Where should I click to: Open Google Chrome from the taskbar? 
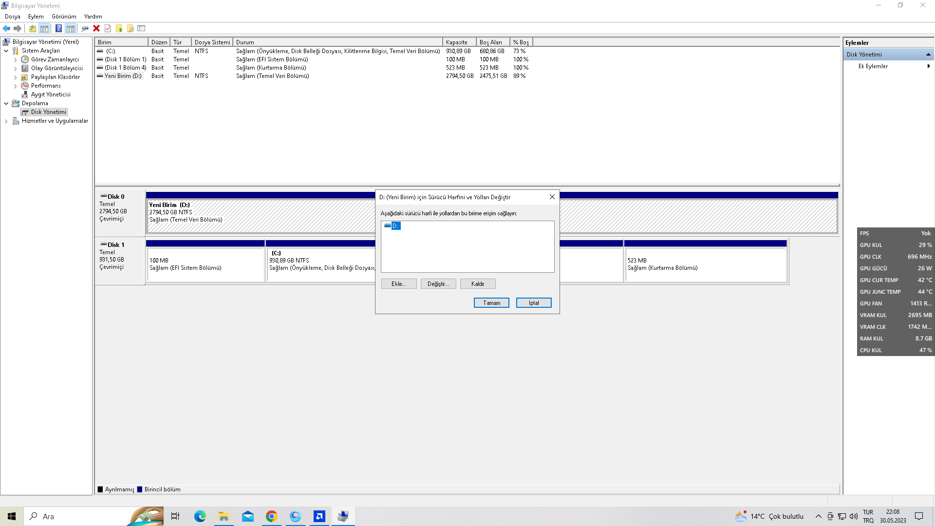(271, 516)
